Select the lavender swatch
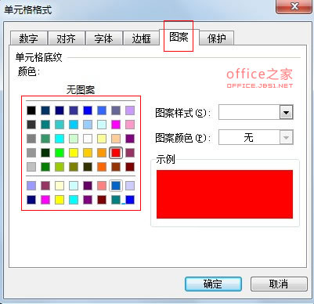 130,110
